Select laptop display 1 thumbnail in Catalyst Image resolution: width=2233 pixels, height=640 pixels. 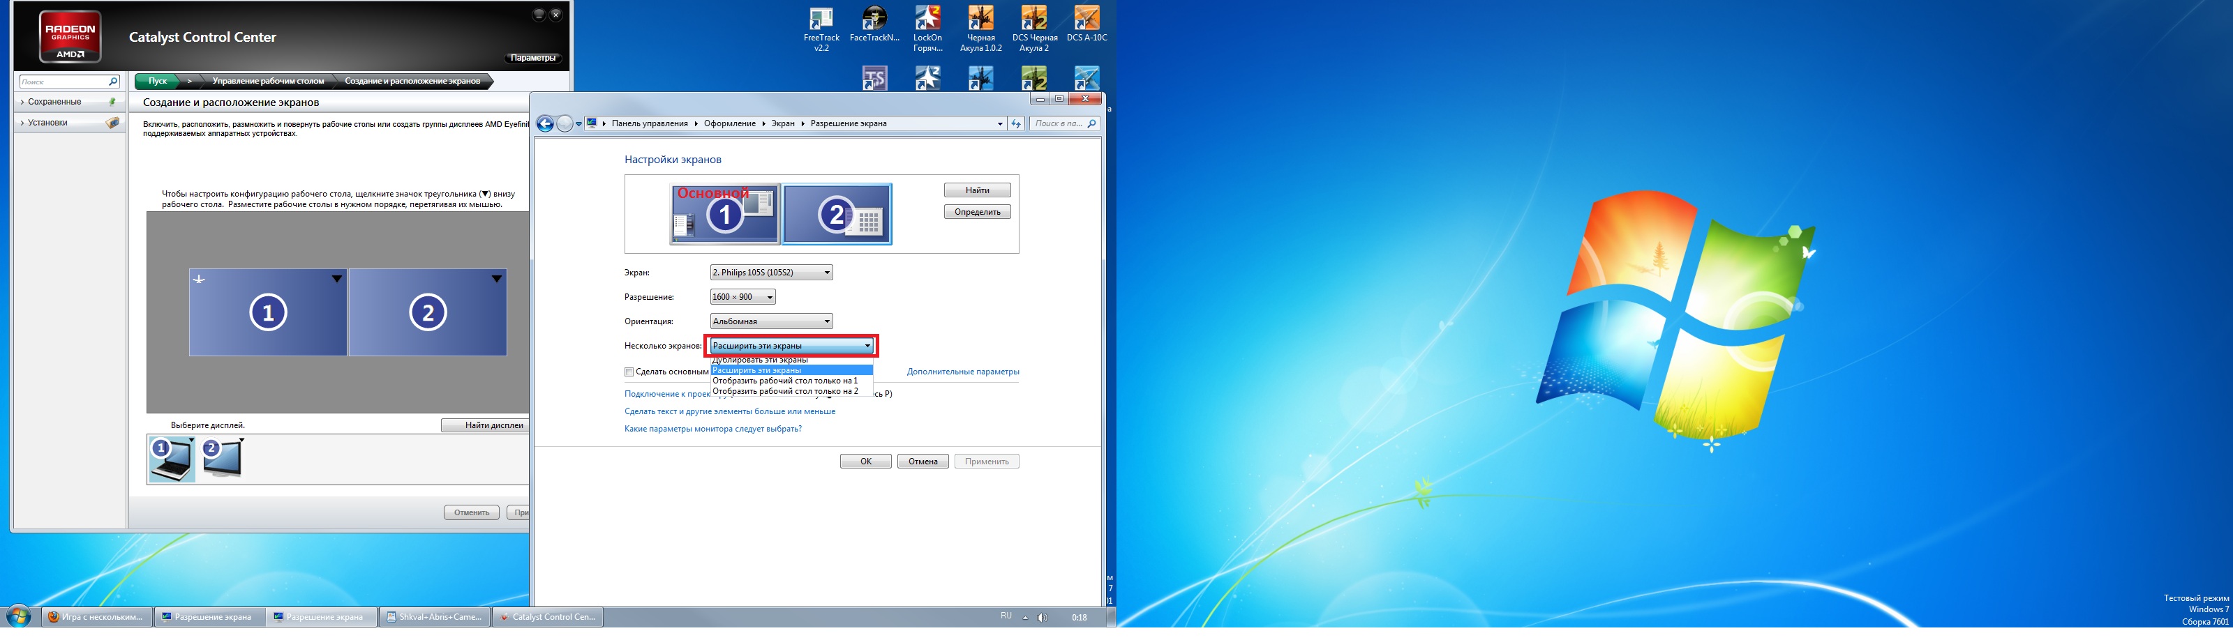point(172,459)
